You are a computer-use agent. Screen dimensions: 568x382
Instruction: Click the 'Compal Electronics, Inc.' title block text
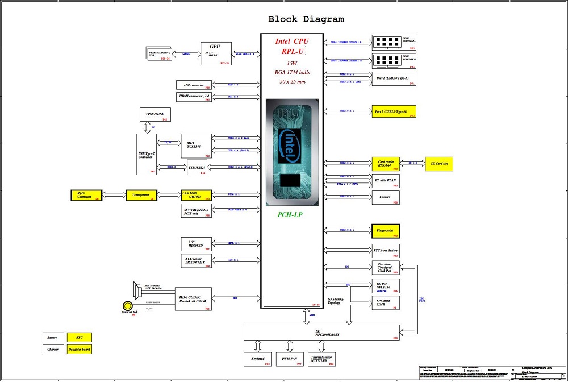click(536, 368)
